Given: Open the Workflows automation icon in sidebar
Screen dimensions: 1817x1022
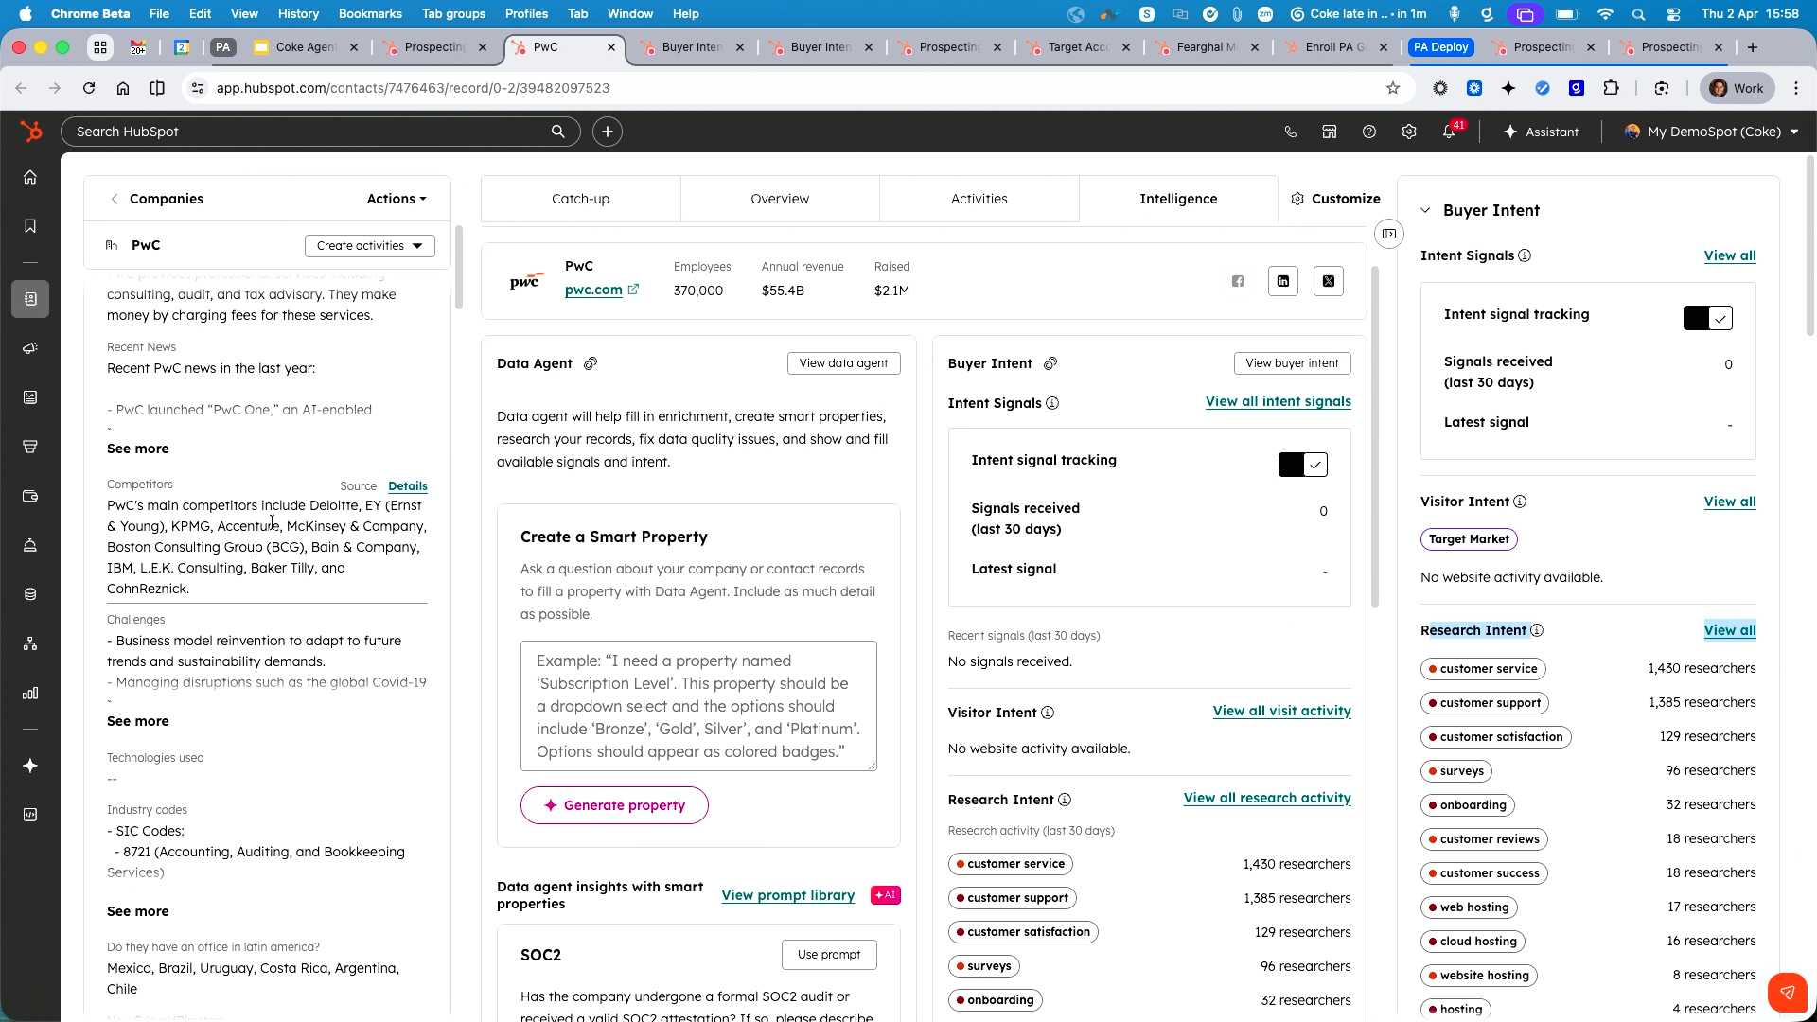Looking at the screenshot, I should click(30, 643).
